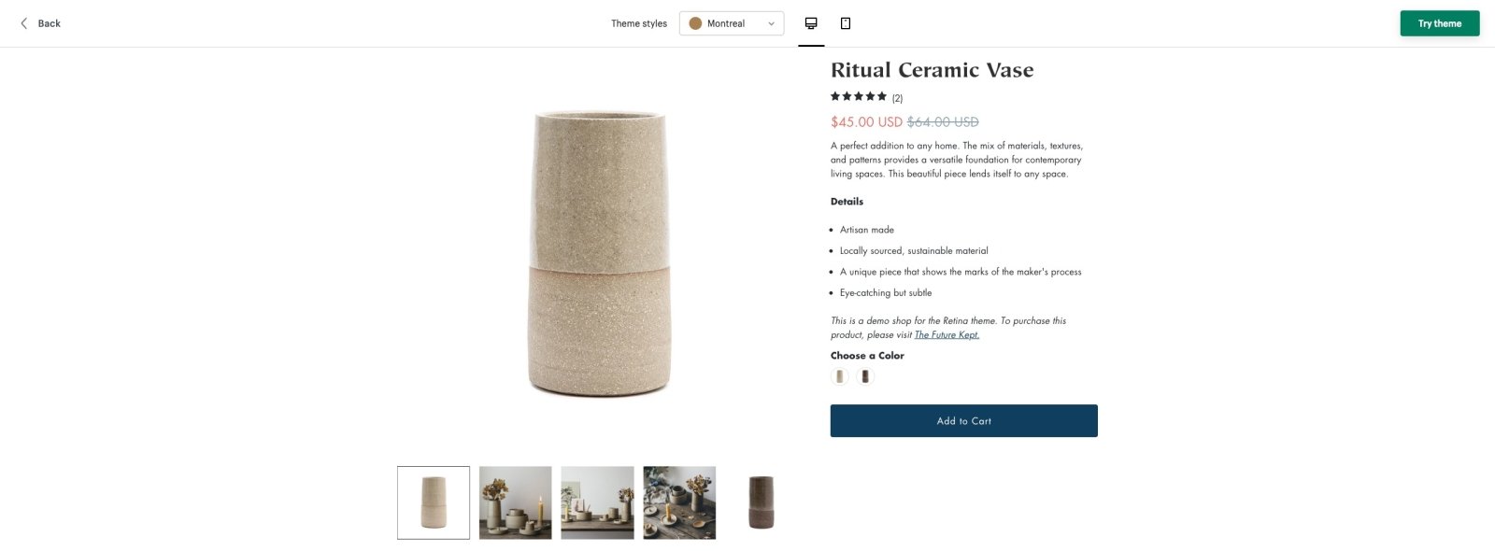Select dark brown vase thumbnail
The image size is (1495, 551).
[762, 502]
